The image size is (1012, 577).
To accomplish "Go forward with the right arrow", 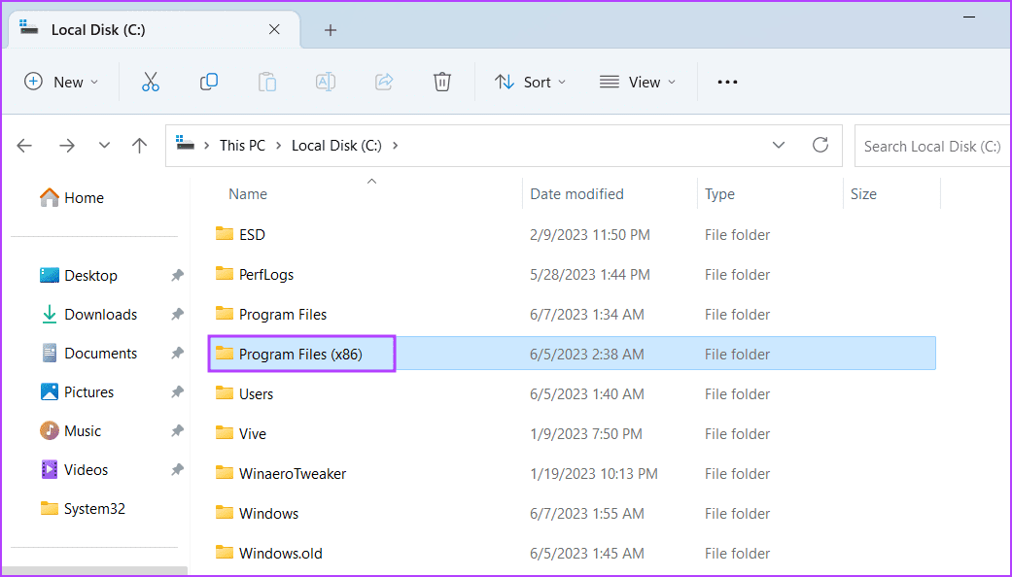I will point(67,146).
